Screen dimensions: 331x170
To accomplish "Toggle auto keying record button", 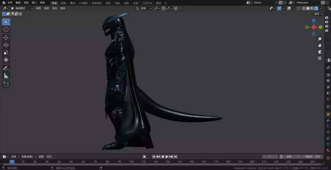I will click(144, 157).
